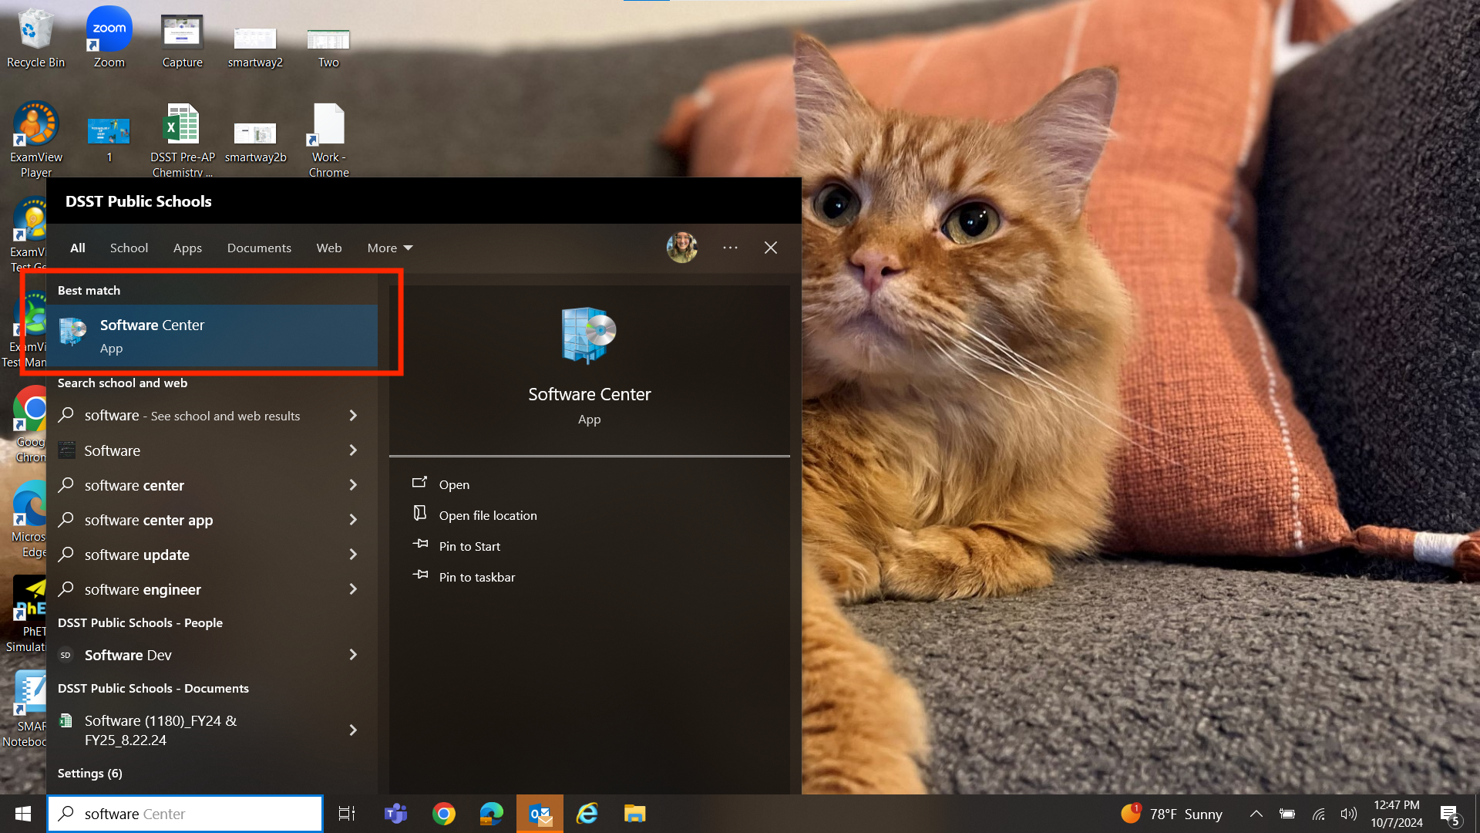Viewport: 1480px width, 833px height.
Task: Switch to the Apps search tab
Action: tap(187, 248)
